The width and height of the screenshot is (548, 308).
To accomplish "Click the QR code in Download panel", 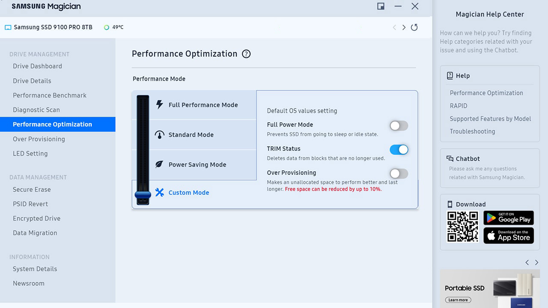I will pyautogui.click(x=462, y=227).
